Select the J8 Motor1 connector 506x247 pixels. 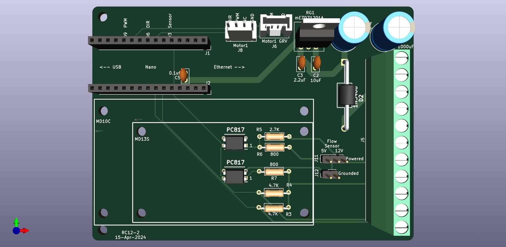[241, 31]
